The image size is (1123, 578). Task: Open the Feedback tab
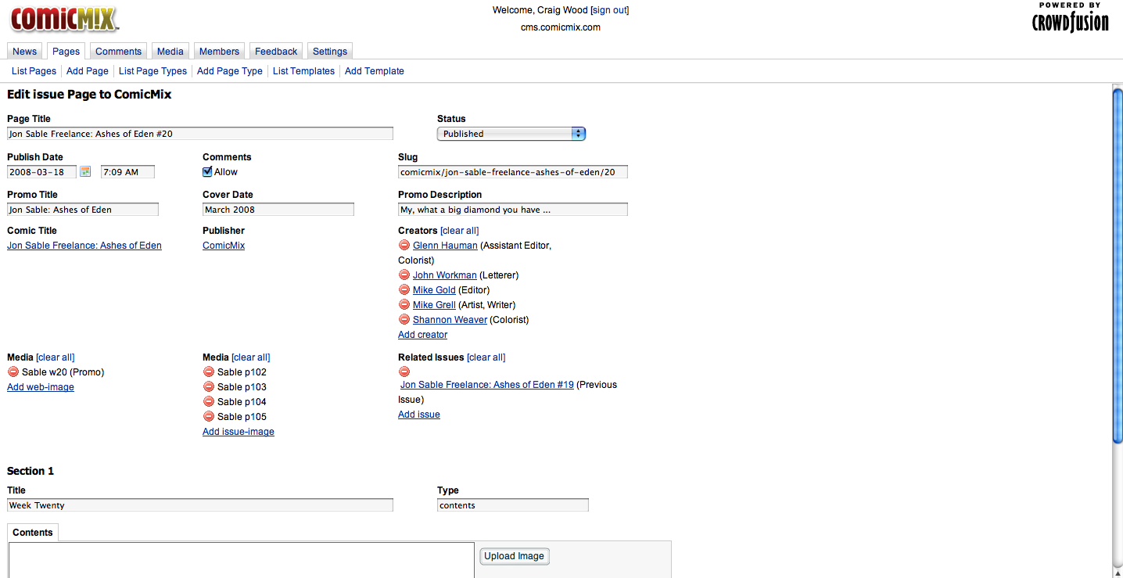tap(276, 52)
